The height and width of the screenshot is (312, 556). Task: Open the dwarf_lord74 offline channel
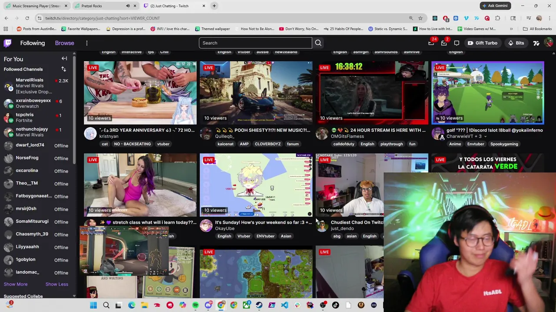click(x=37, y=145)
